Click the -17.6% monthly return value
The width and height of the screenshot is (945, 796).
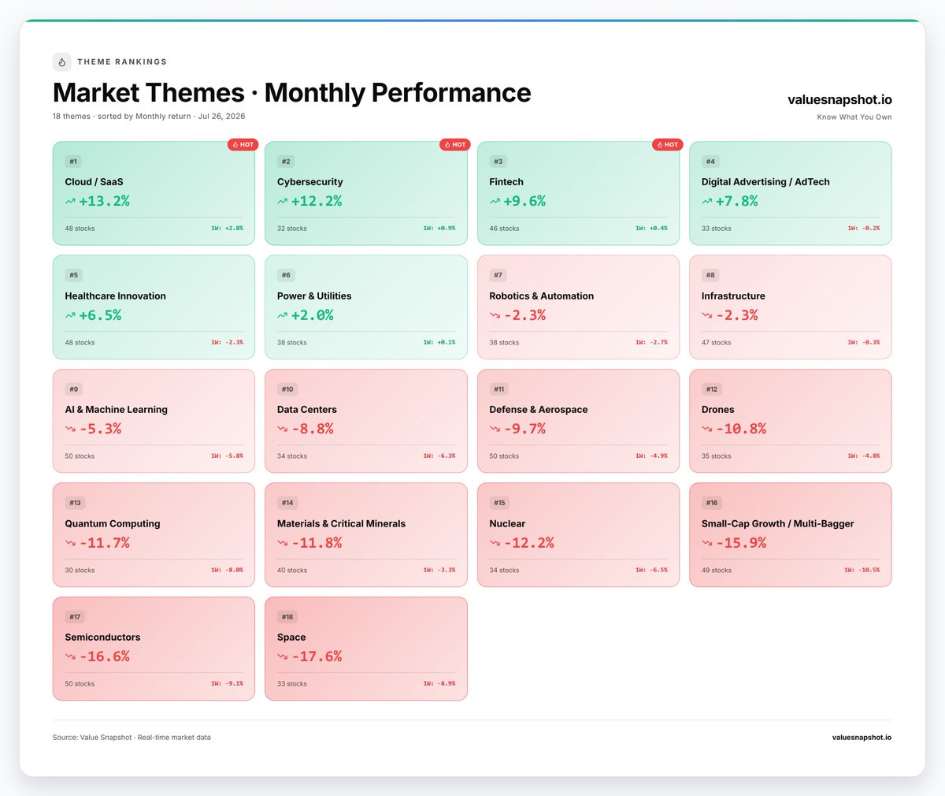[317, 657]
